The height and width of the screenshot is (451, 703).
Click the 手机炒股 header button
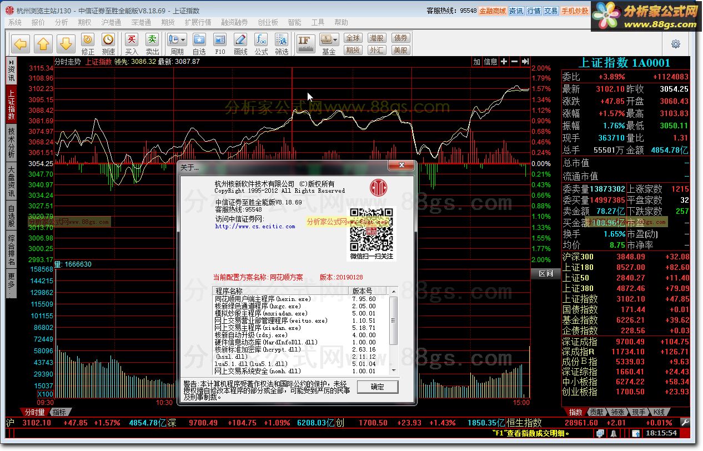point(575,11)
